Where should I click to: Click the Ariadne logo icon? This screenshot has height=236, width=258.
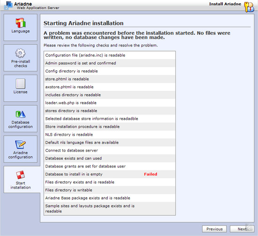click(8, 5)
